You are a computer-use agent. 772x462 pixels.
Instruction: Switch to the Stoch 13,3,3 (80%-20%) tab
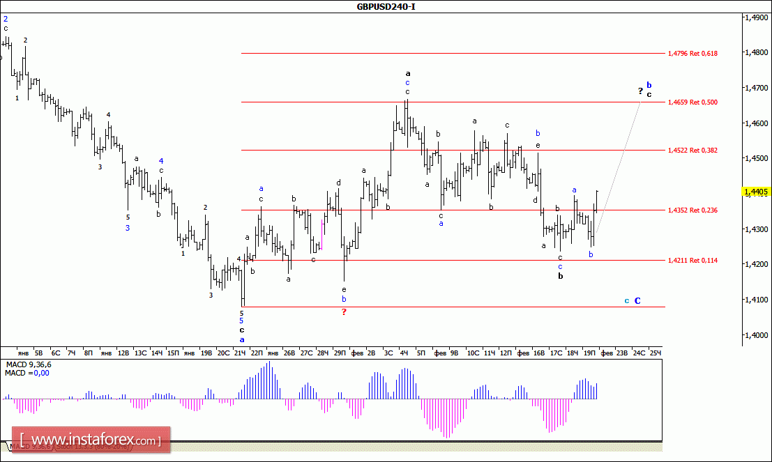point(93,447)
